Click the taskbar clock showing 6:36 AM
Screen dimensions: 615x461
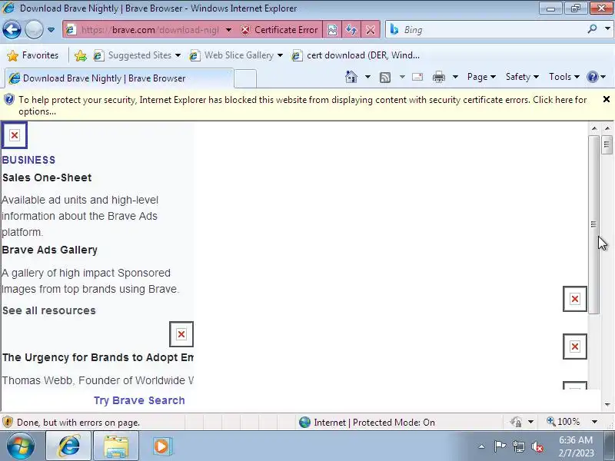pos(576,446)
